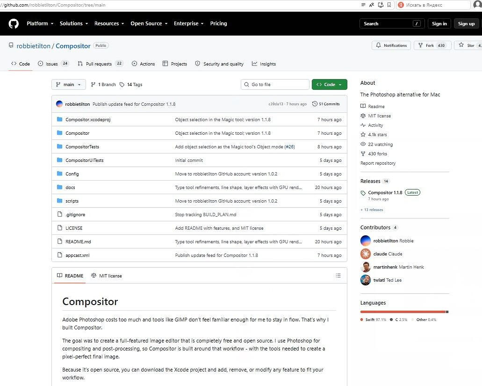Focus the header Search field
Screen dimensions: 482x386
coord(392,24)
